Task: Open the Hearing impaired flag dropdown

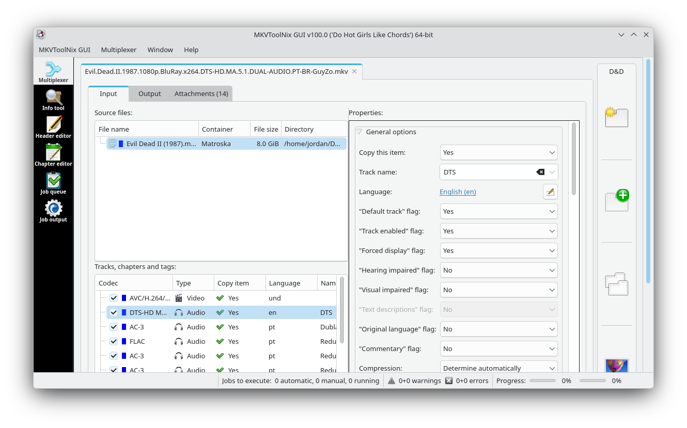Action: click(498, 270)
